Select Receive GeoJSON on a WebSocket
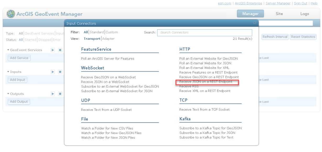322x152 pixels. [x=108, y=77]
